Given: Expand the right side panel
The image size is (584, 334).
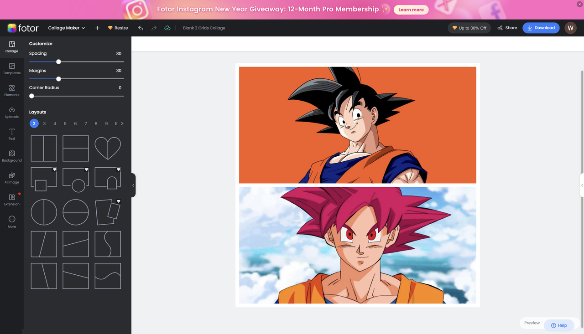Looking at the screenshot, I should (582, 185).
